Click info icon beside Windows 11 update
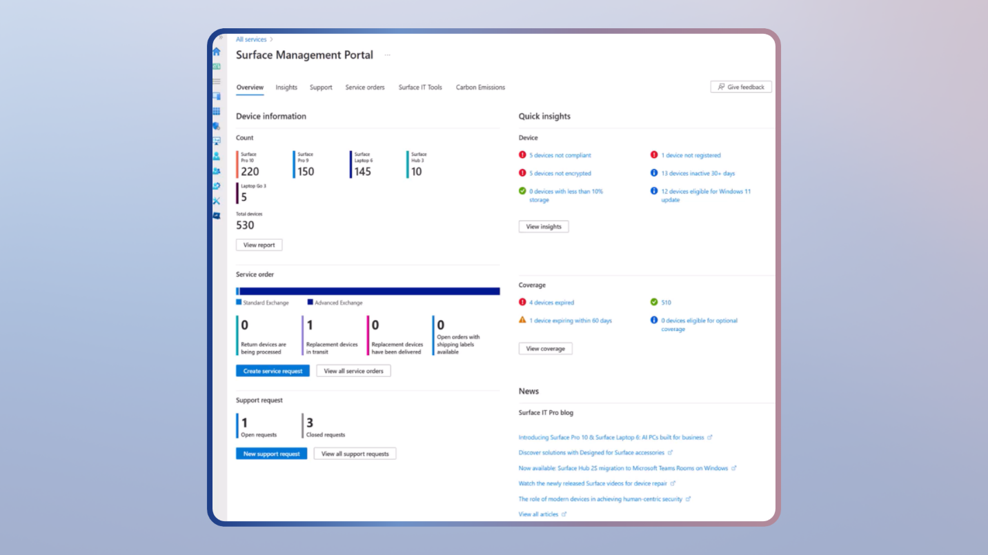This screenshot has height=555, width=988. click(x=654, y=191)
